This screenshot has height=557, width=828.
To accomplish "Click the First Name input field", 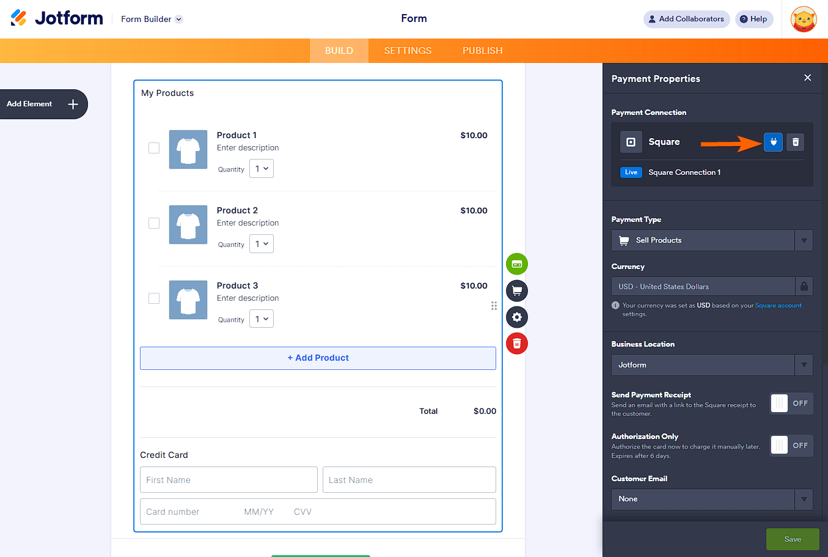I will click(229, 480).
